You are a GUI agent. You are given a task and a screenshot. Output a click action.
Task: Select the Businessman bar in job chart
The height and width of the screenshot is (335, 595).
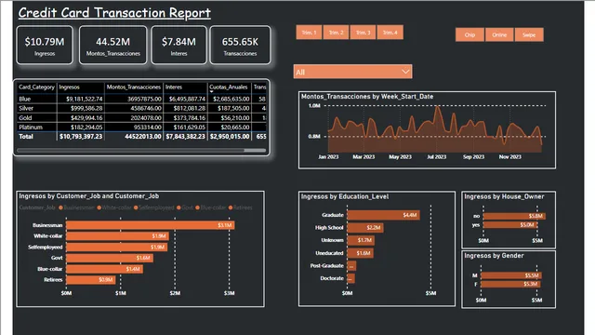151,225
